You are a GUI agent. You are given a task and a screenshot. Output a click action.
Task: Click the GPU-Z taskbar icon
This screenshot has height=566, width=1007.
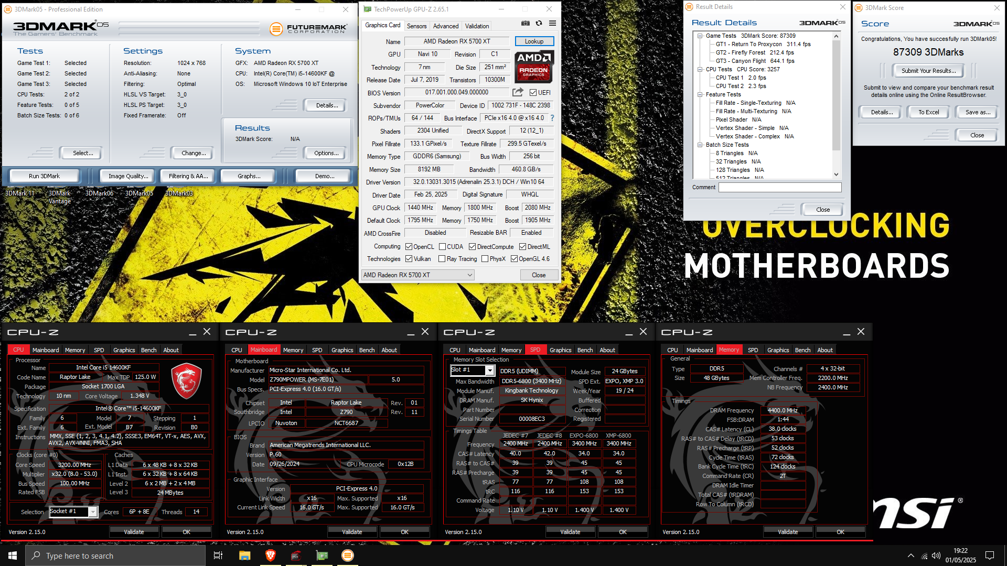click(322, 556)
